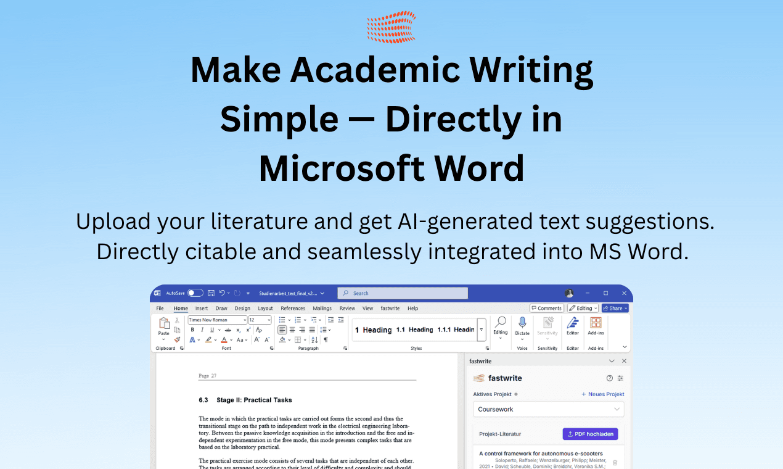Click Increase Font Size icon
The height and width of the screenshot is (469, 783).
pyautogui.click(x=257, y=340)
